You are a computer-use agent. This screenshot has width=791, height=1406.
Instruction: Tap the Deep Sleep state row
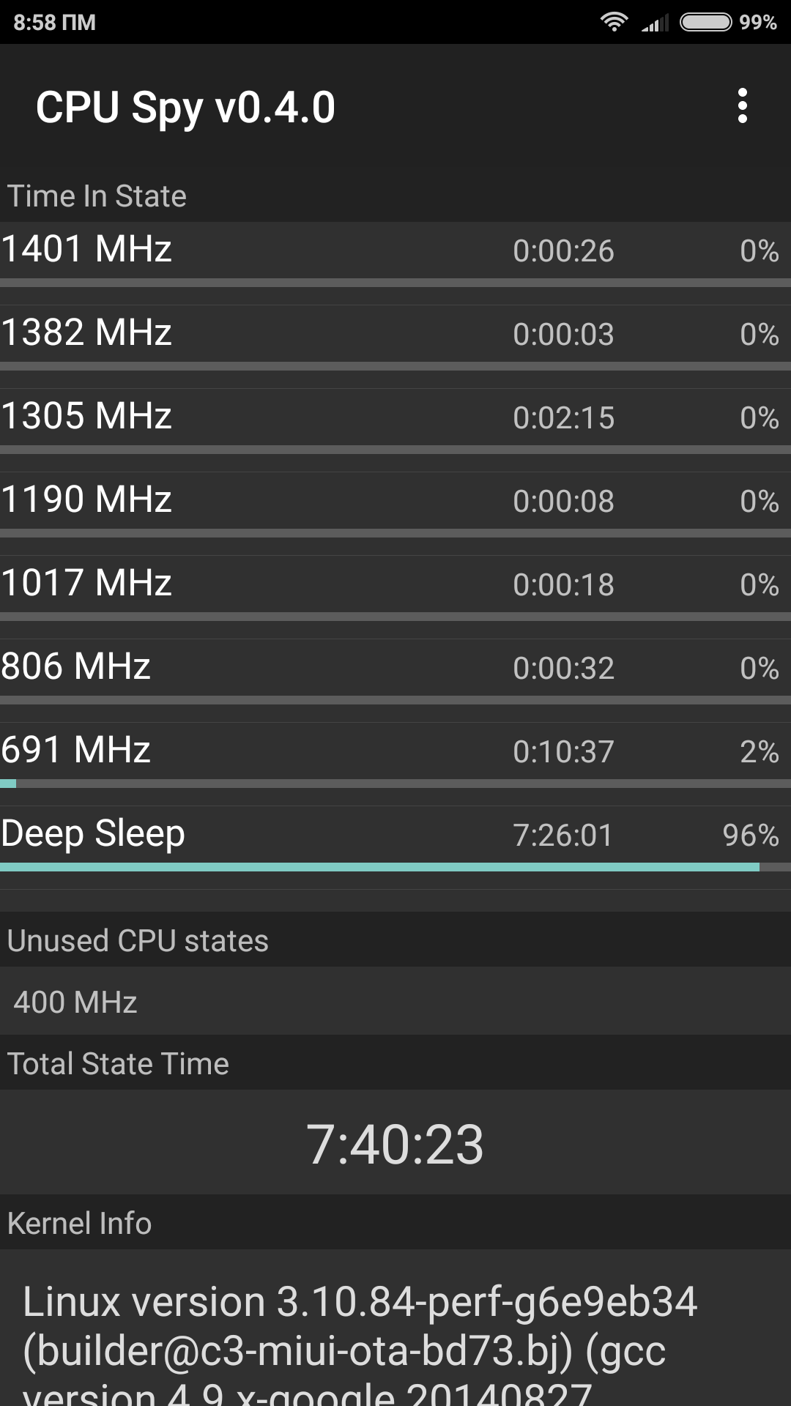point(395,834)
